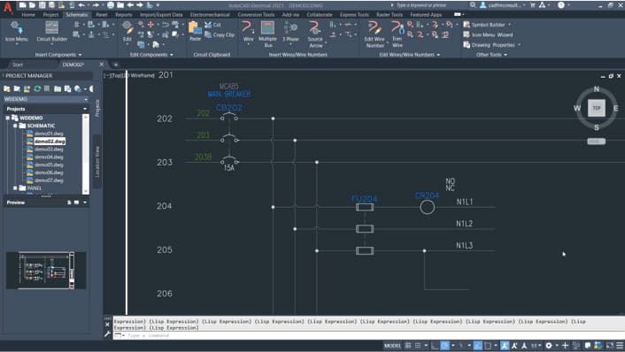Screen dimensions: 625x352
Task: Launch the Icon Menu Wizard
Action: point(489,34)
